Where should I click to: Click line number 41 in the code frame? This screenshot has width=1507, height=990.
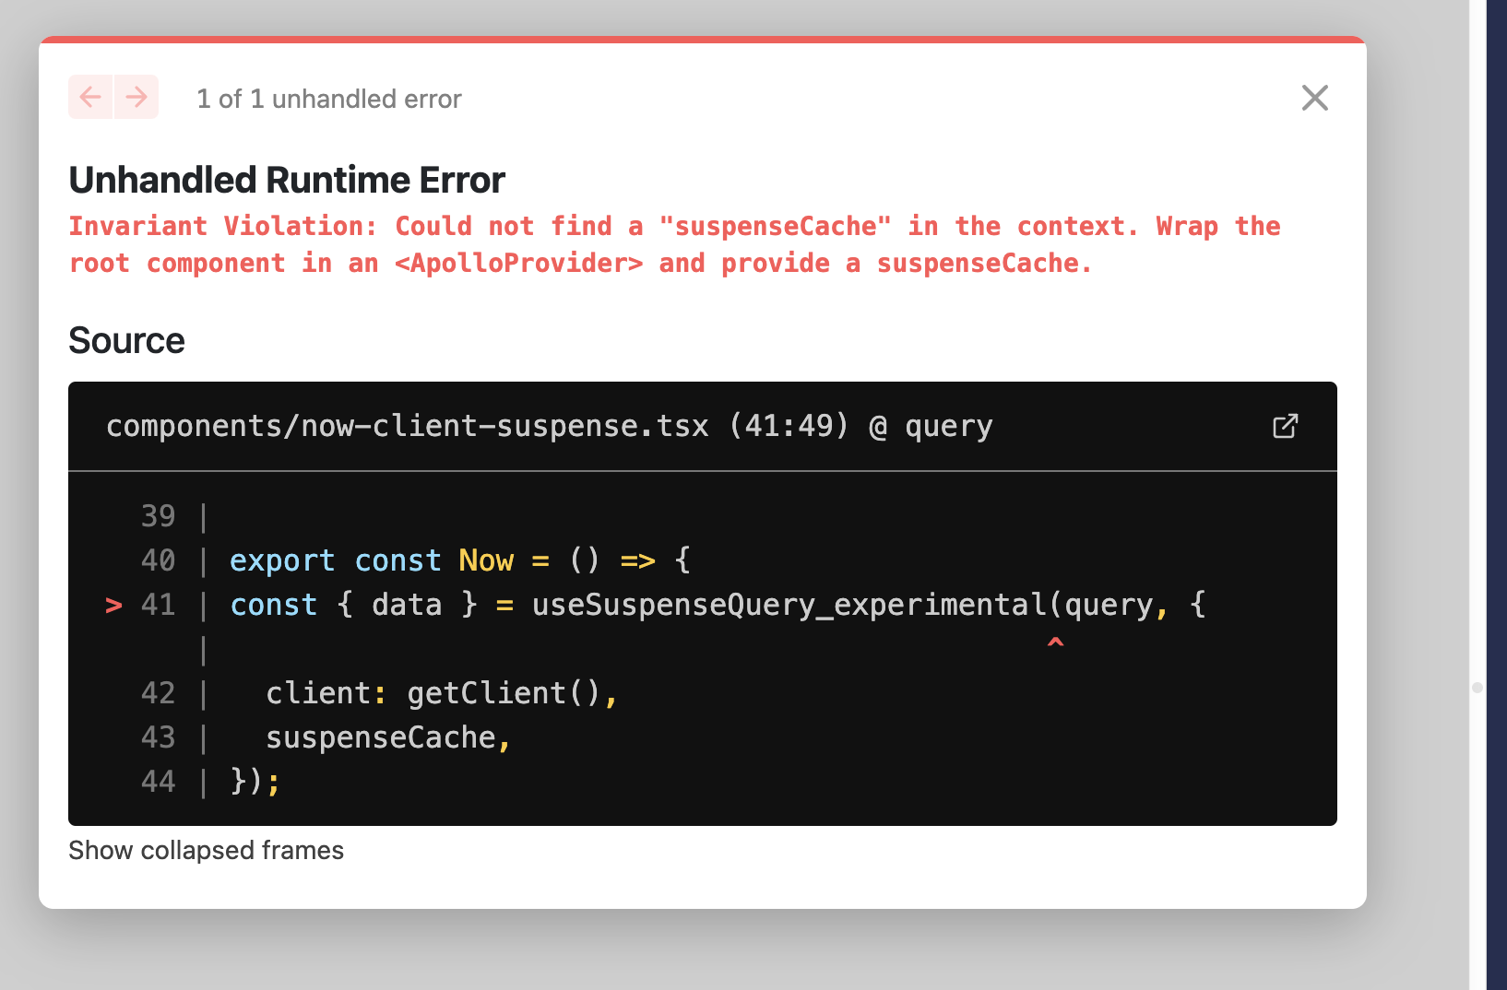pyautogui.click(x=158, y=606)
